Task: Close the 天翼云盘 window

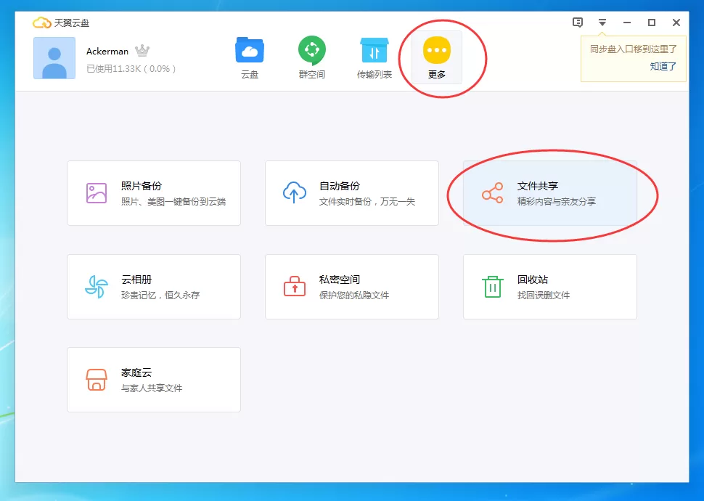Action: [x=676, y=23]
